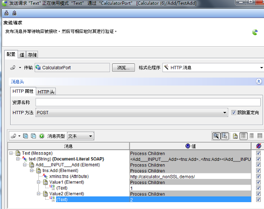Toggle the checkbox in Value2 (Text) row
264x209 pixels.
pos(258,199)
